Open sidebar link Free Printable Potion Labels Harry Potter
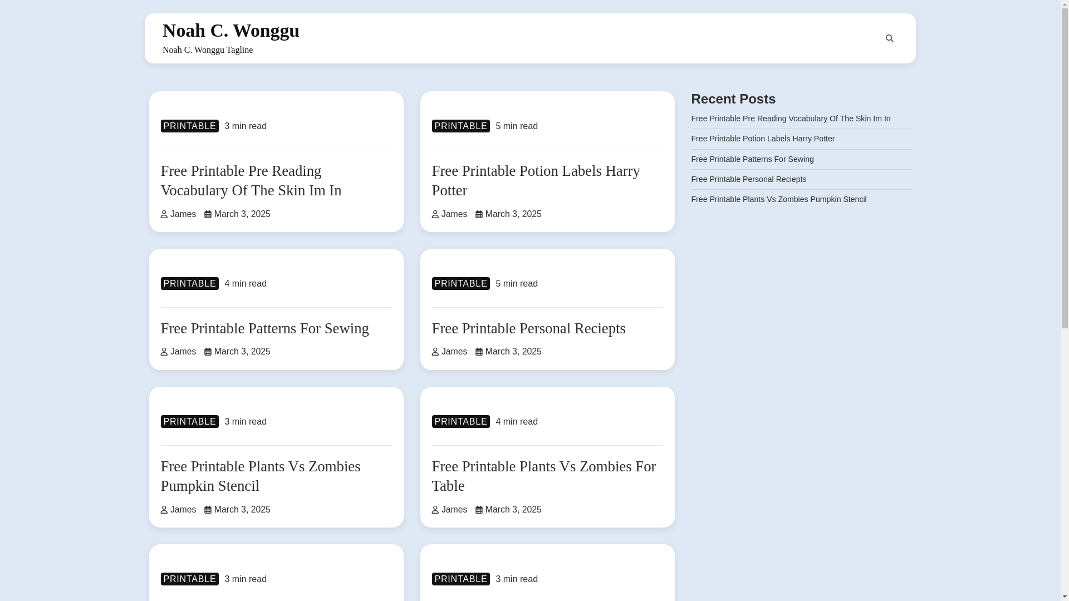This screenshot has height=601, width=1069. [x=763, y=139]
